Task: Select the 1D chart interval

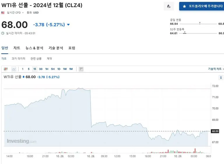Action: pyautogui.click(x=59, y=69)
